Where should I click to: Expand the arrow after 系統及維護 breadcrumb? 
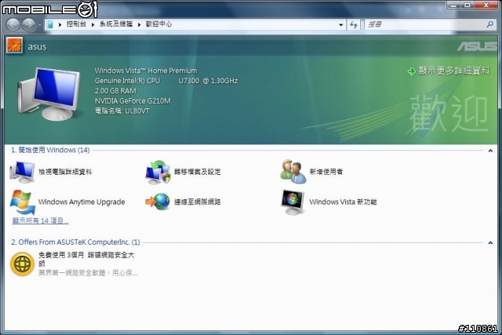click(140, 24)
